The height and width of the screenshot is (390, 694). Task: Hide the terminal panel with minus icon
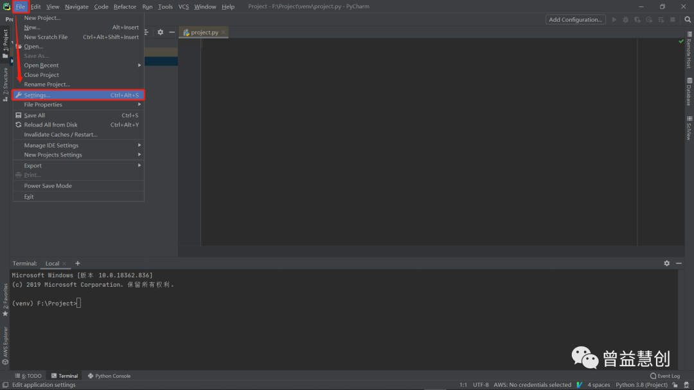coord(679,264)
